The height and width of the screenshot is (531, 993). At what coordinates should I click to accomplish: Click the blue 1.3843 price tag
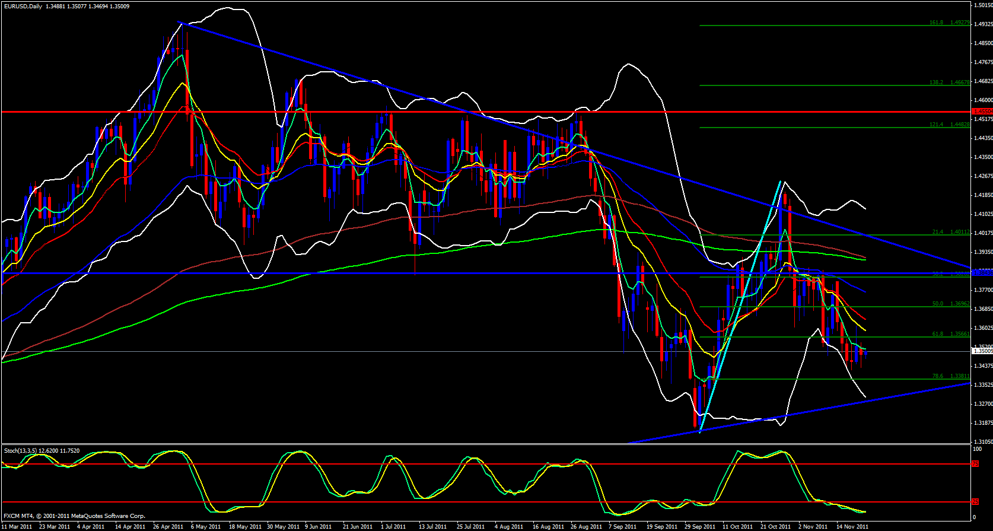[x=982, y=273]
